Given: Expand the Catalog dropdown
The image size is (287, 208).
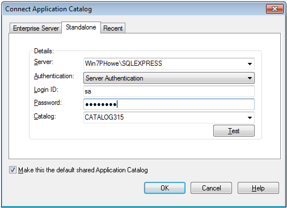Looking at the screenshot, I should (x=250, y=117).
